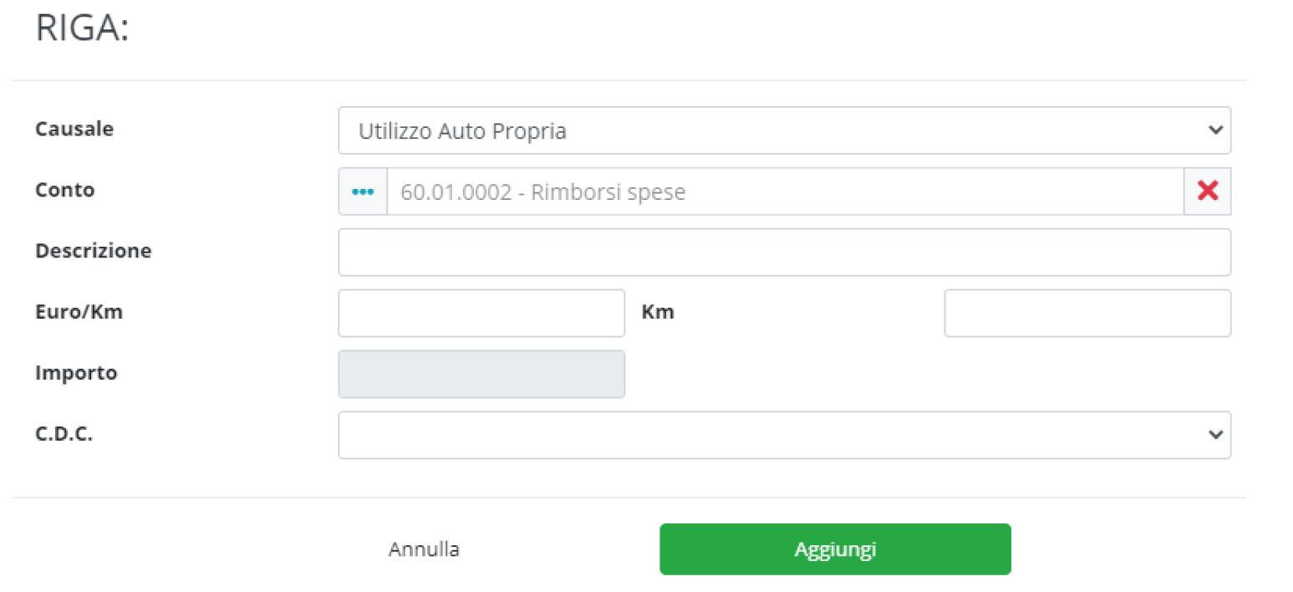Click the Causale label
This screenshot has height=592, width=1293.
[x=74, y=129]
